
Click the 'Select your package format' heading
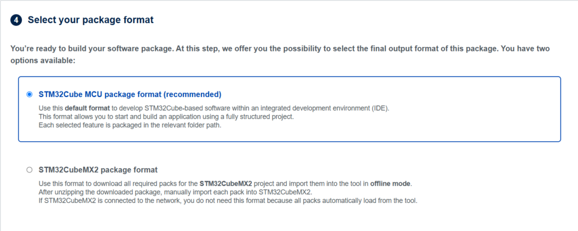91,20
